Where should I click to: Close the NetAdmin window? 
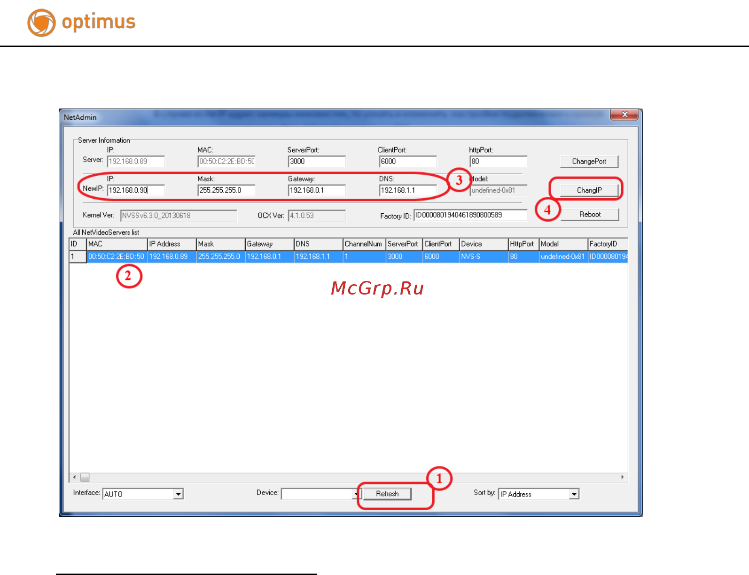pos(624,115)
